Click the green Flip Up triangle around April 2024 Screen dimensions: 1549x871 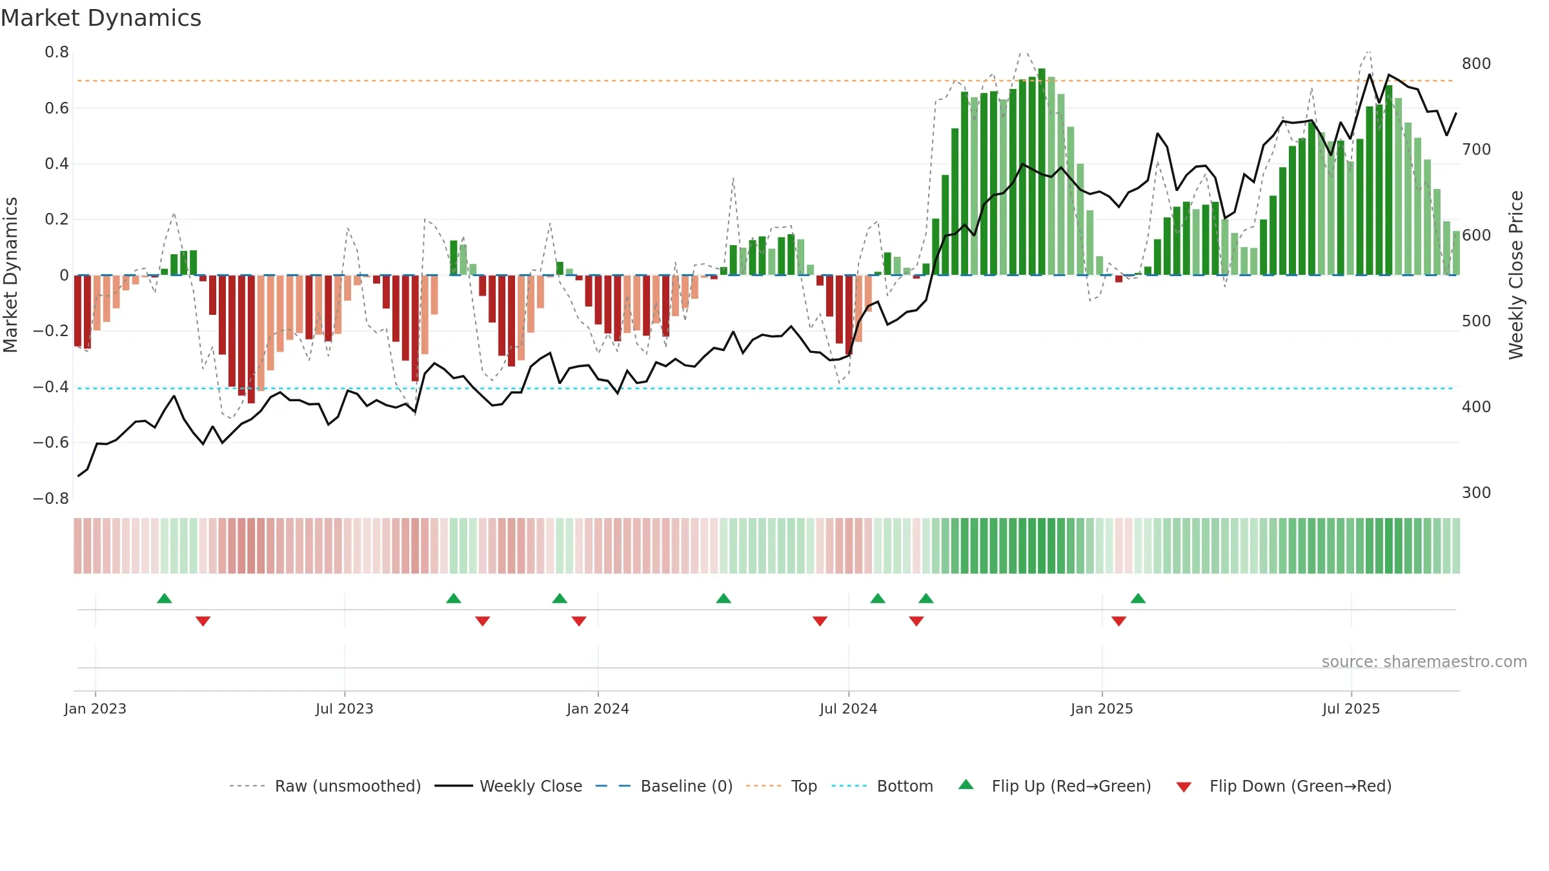pos(724,598)
